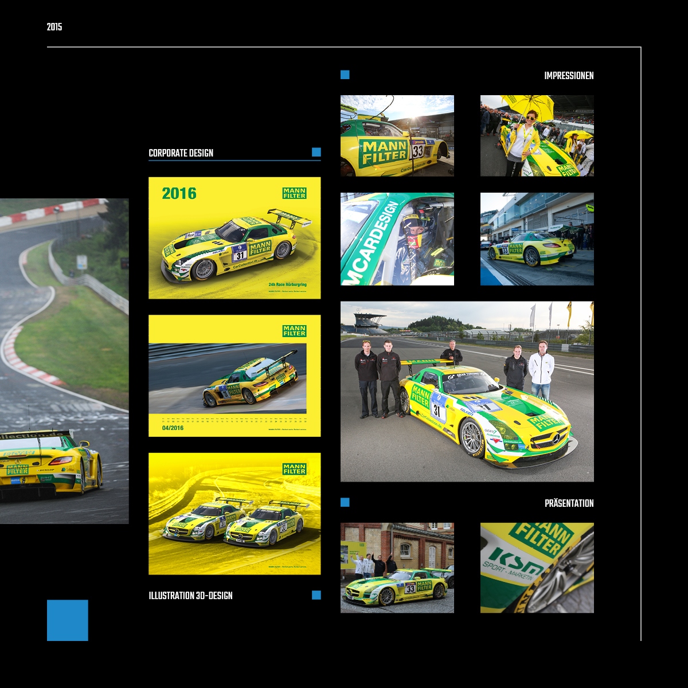Click the blue square left of Präsentation
Viewport: 688px width, 688px height.
coord(345,502)
